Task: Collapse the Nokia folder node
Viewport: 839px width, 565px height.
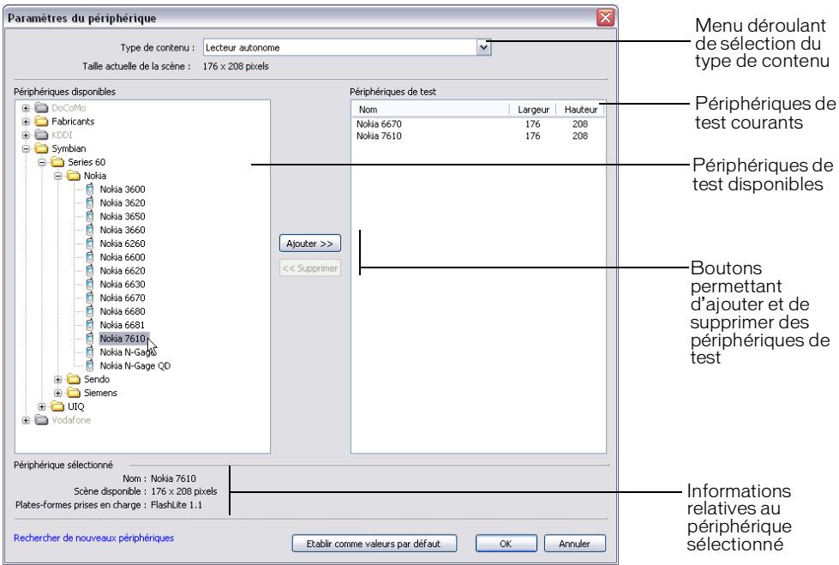Action: pos(57,176)
